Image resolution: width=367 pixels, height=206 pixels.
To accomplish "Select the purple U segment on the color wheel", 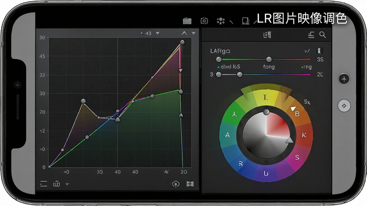I will coord(266,173).
